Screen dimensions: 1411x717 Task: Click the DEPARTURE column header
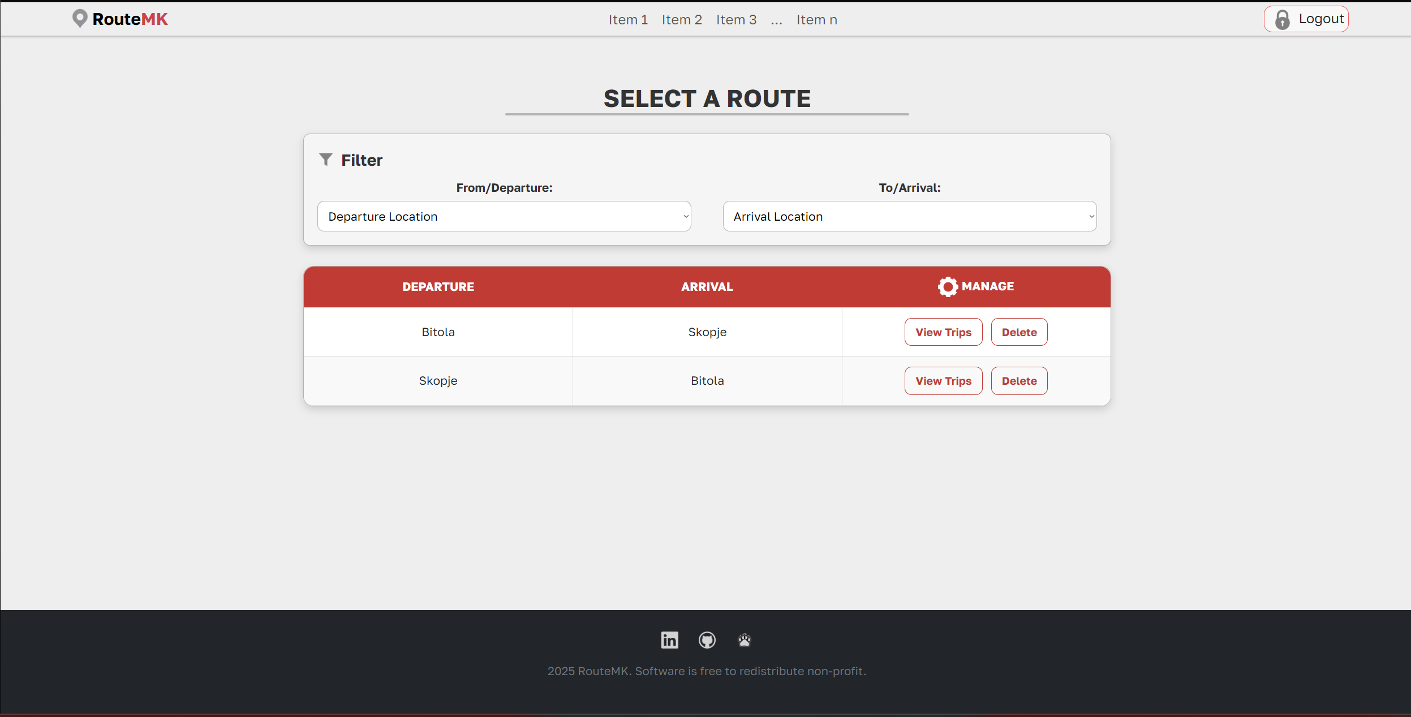click(438, 287)
